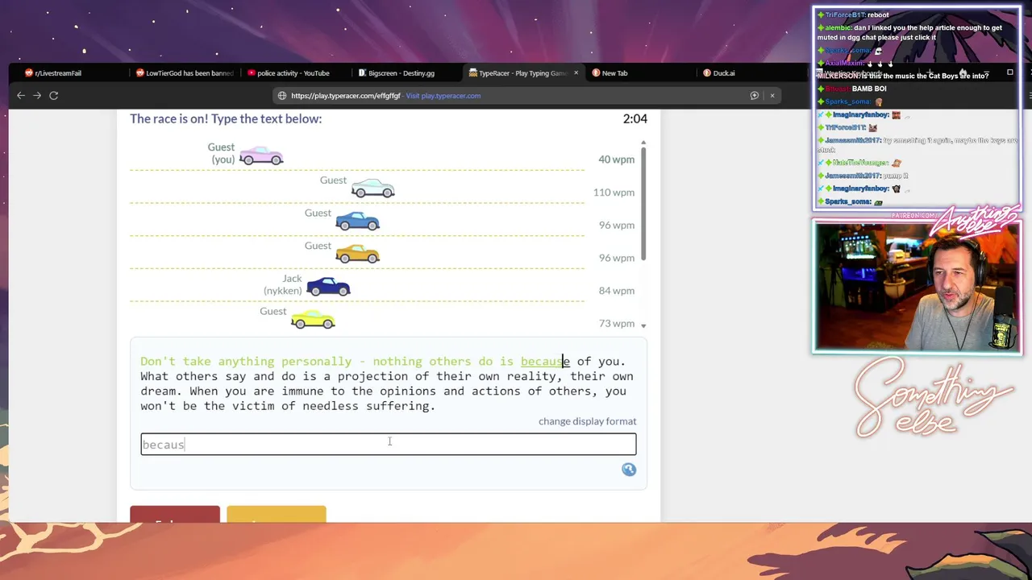This screenshot has height=580, width=1032.
Task: Click the Jack (nykken) racer name
Action: (283, 284)
